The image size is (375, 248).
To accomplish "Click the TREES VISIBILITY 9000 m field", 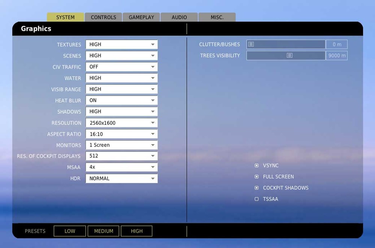I will 336,56.
